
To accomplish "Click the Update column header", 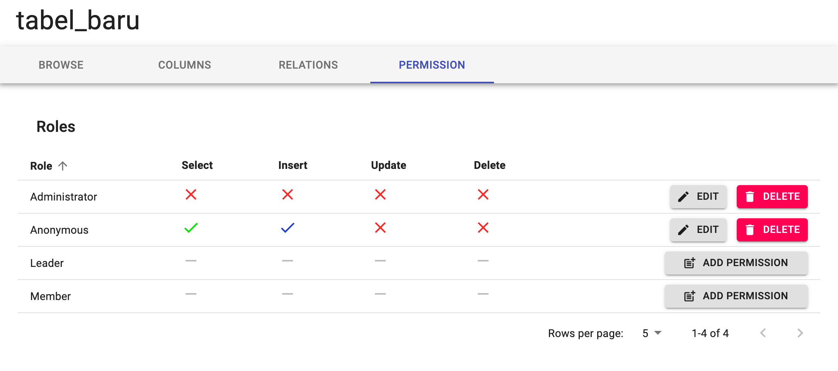I will click(x=388, y=165).
